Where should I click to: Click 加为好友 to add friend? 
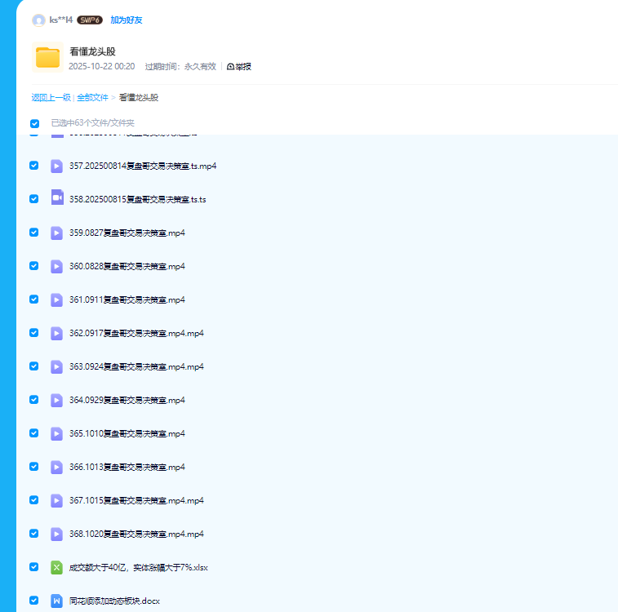coord(126,20)
